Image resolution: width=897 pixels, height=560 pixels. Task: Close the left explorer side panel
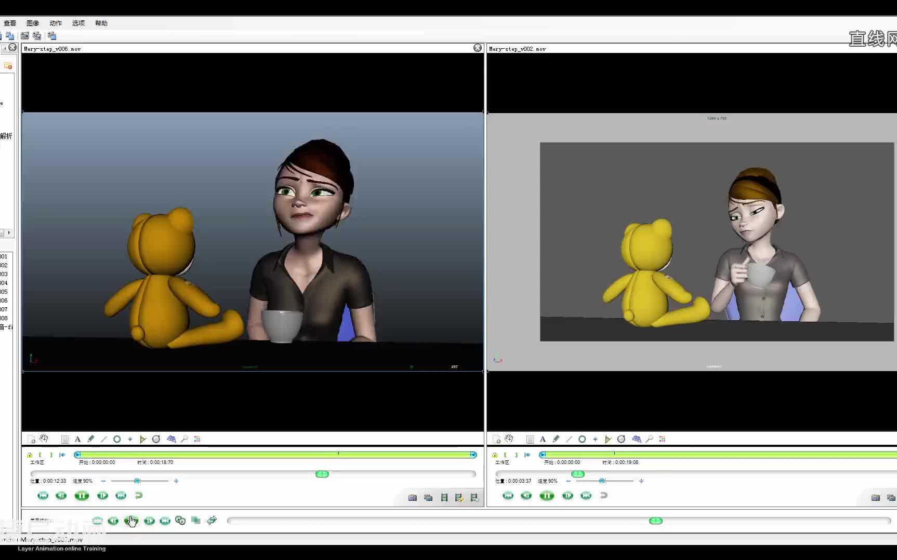pos(13,48)
